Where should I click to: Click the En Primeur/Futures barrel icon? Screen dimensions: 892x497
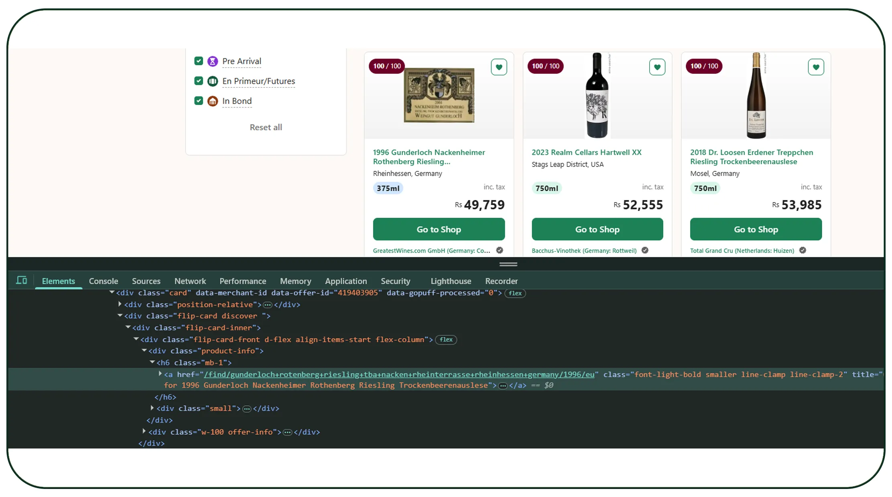(213, 81)
